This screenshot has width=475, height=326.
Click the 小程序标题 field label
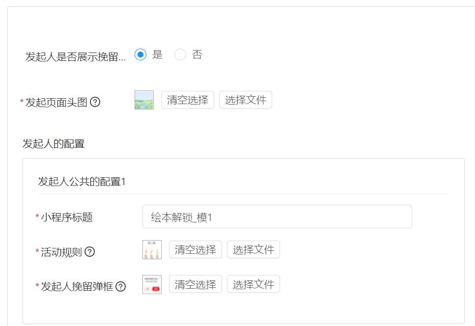coord(67,217)
